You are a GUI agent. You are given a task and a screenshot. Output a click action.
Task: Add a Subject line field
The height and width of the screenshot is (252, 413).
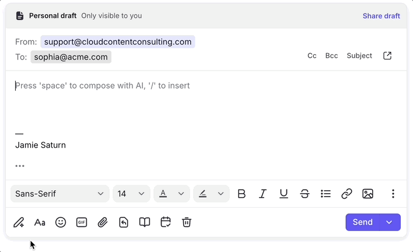pyautogui.click(x=359, y=56)
